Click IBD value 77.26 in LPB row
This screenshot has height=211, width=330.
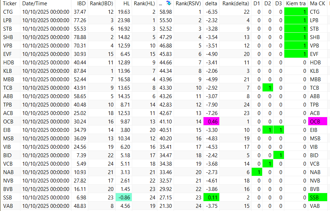click(80, 20)
